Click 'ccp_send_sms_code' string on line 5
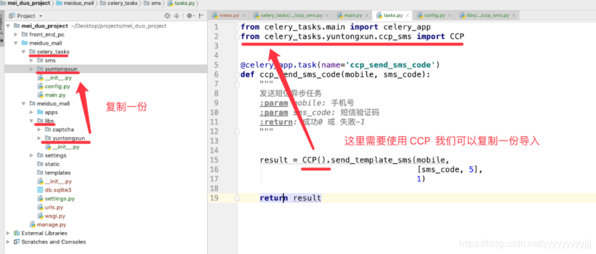 pyautogui.click(x=391, y=65)
